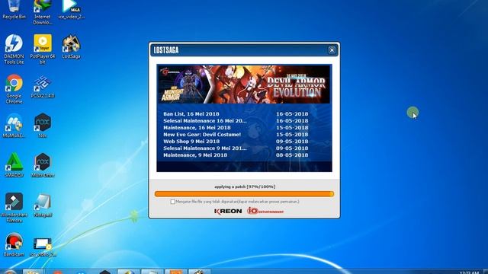Tick the 'Menganai file-file yang tidak dipanahkan' checkbox
This screenshot has width=488, height=274.
tap(173, 202)
